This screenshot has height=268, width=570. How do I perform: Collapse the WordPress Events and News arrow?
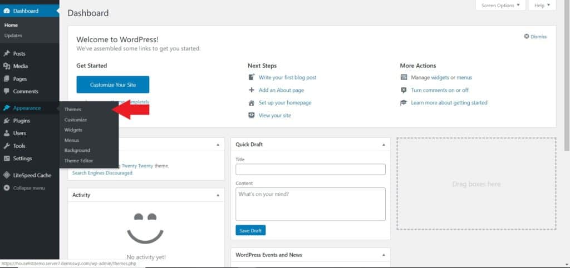click(x=384, y=255)
